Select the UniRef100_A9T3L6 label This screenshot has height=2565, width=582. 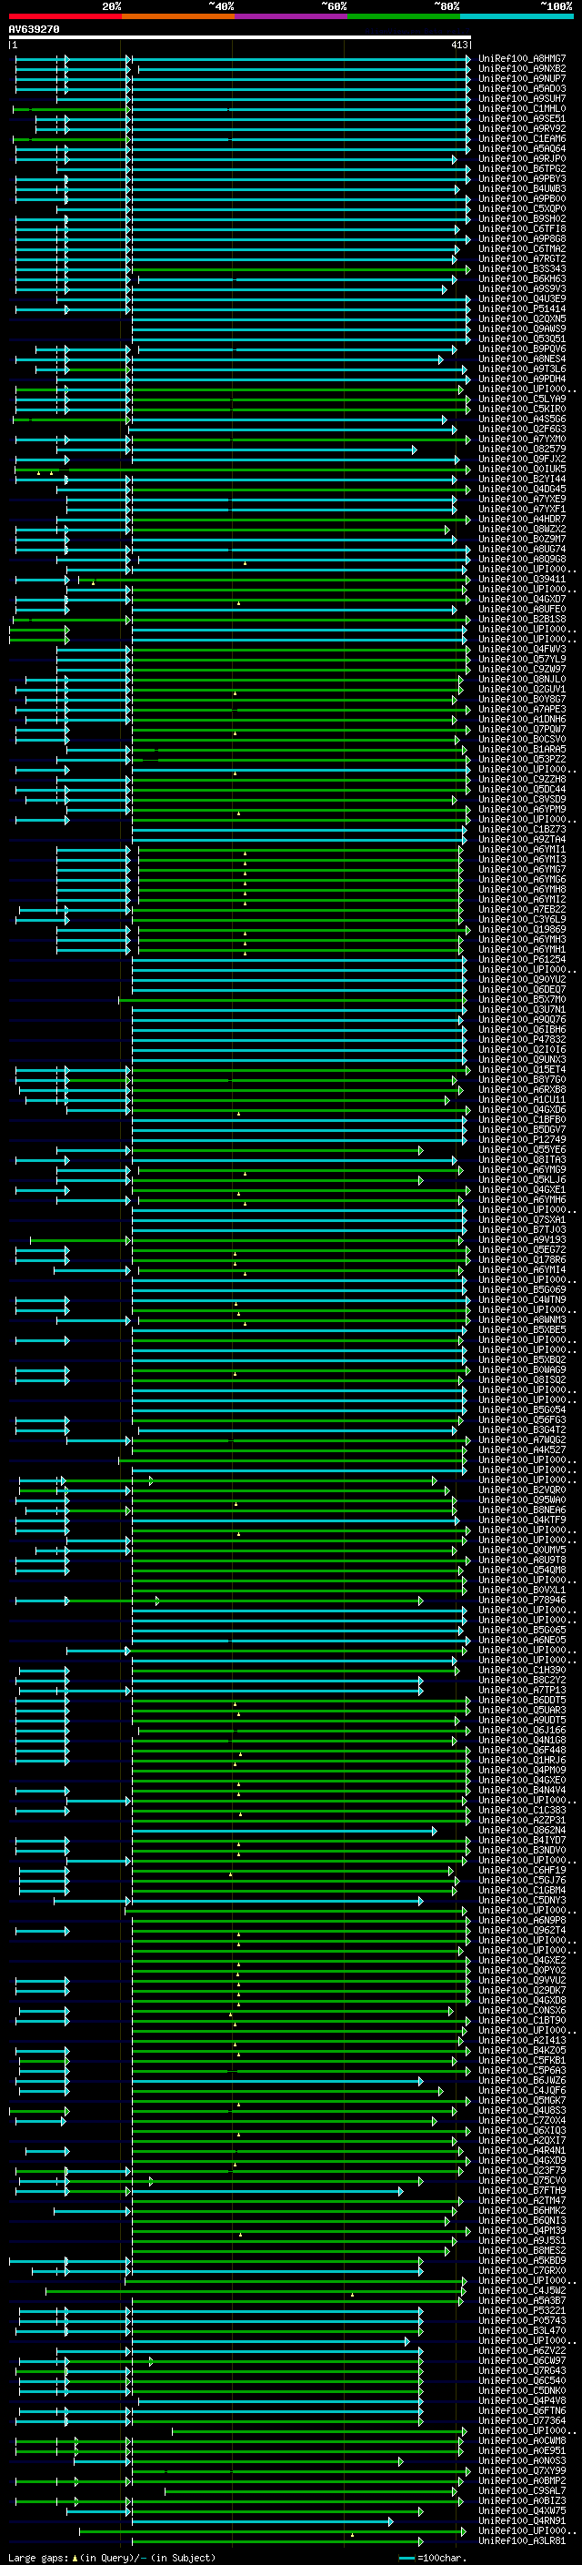click(x=522, y=369)
